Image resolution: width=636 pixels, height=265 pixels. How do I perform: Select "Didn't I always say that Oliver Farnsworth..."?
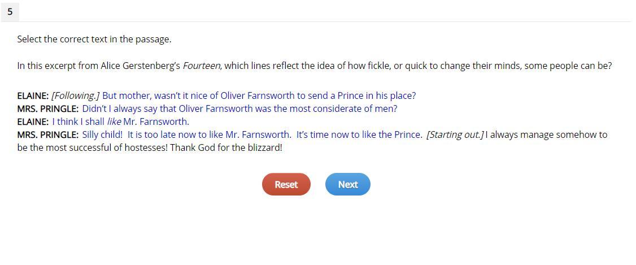[x=239, y=108]
